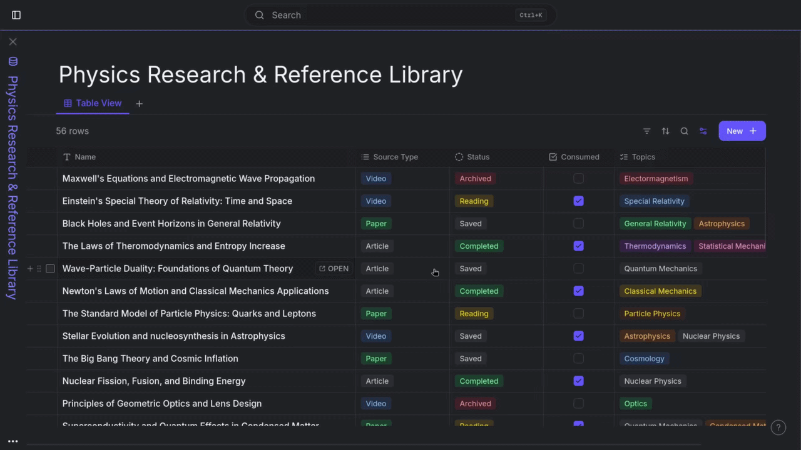Click the Cosmology topic tag
Image resolution: width=801 pixels, height=450 pixels.
coord(644,359)
